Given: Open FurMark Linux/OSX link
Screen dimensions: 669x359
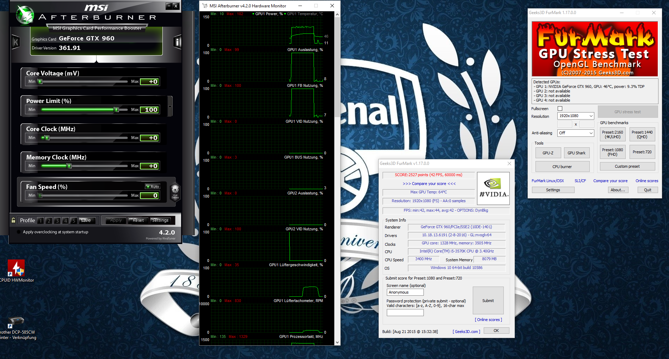Looking at the screenshot, I should click(x=547, y=181).
